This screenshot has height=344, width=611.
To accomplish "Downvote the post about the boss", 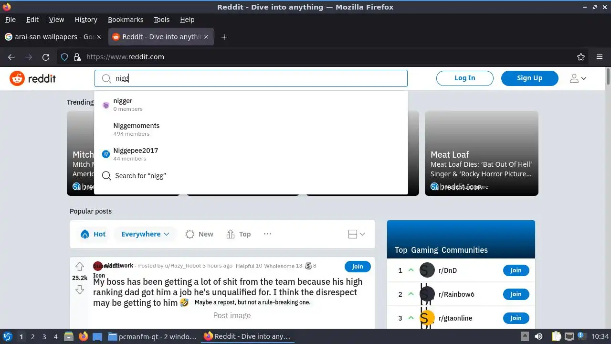I will click(80, 290).
